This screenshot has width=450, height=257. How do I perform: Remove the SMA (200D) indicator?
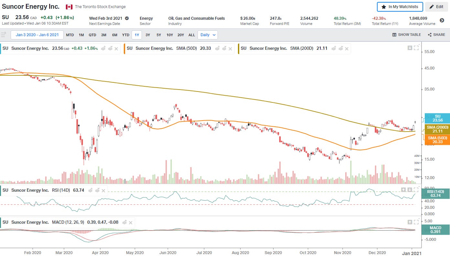[x=347, y=48]
